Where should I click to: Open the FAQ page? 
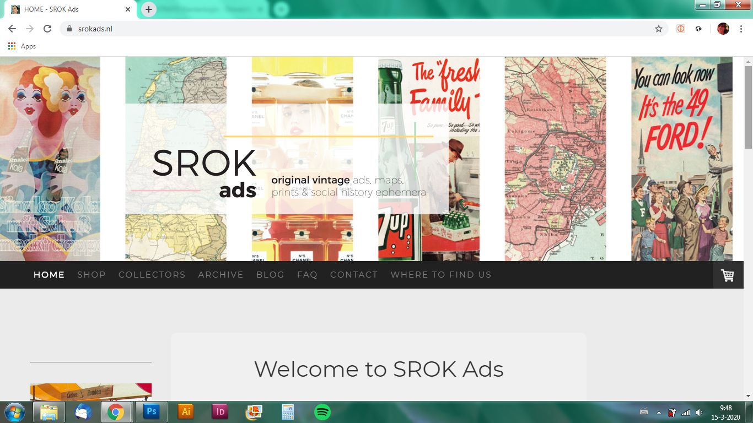pyautogui.click(x=308, y=275)
